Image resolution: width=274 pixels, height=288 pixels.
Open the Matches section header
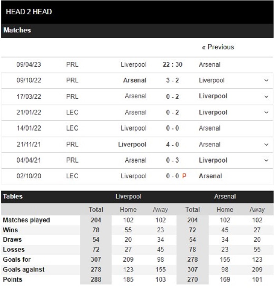[x=137, y=30]
